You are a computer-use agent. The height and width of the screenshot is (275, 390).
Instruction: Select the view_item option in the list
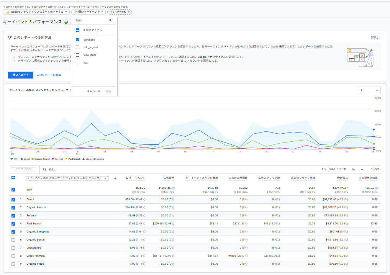click(90, 55)
